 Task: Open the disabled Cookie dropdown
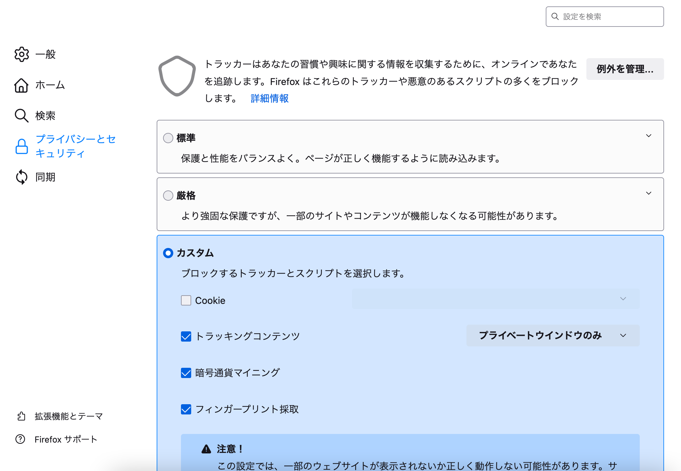click(496, 299)
